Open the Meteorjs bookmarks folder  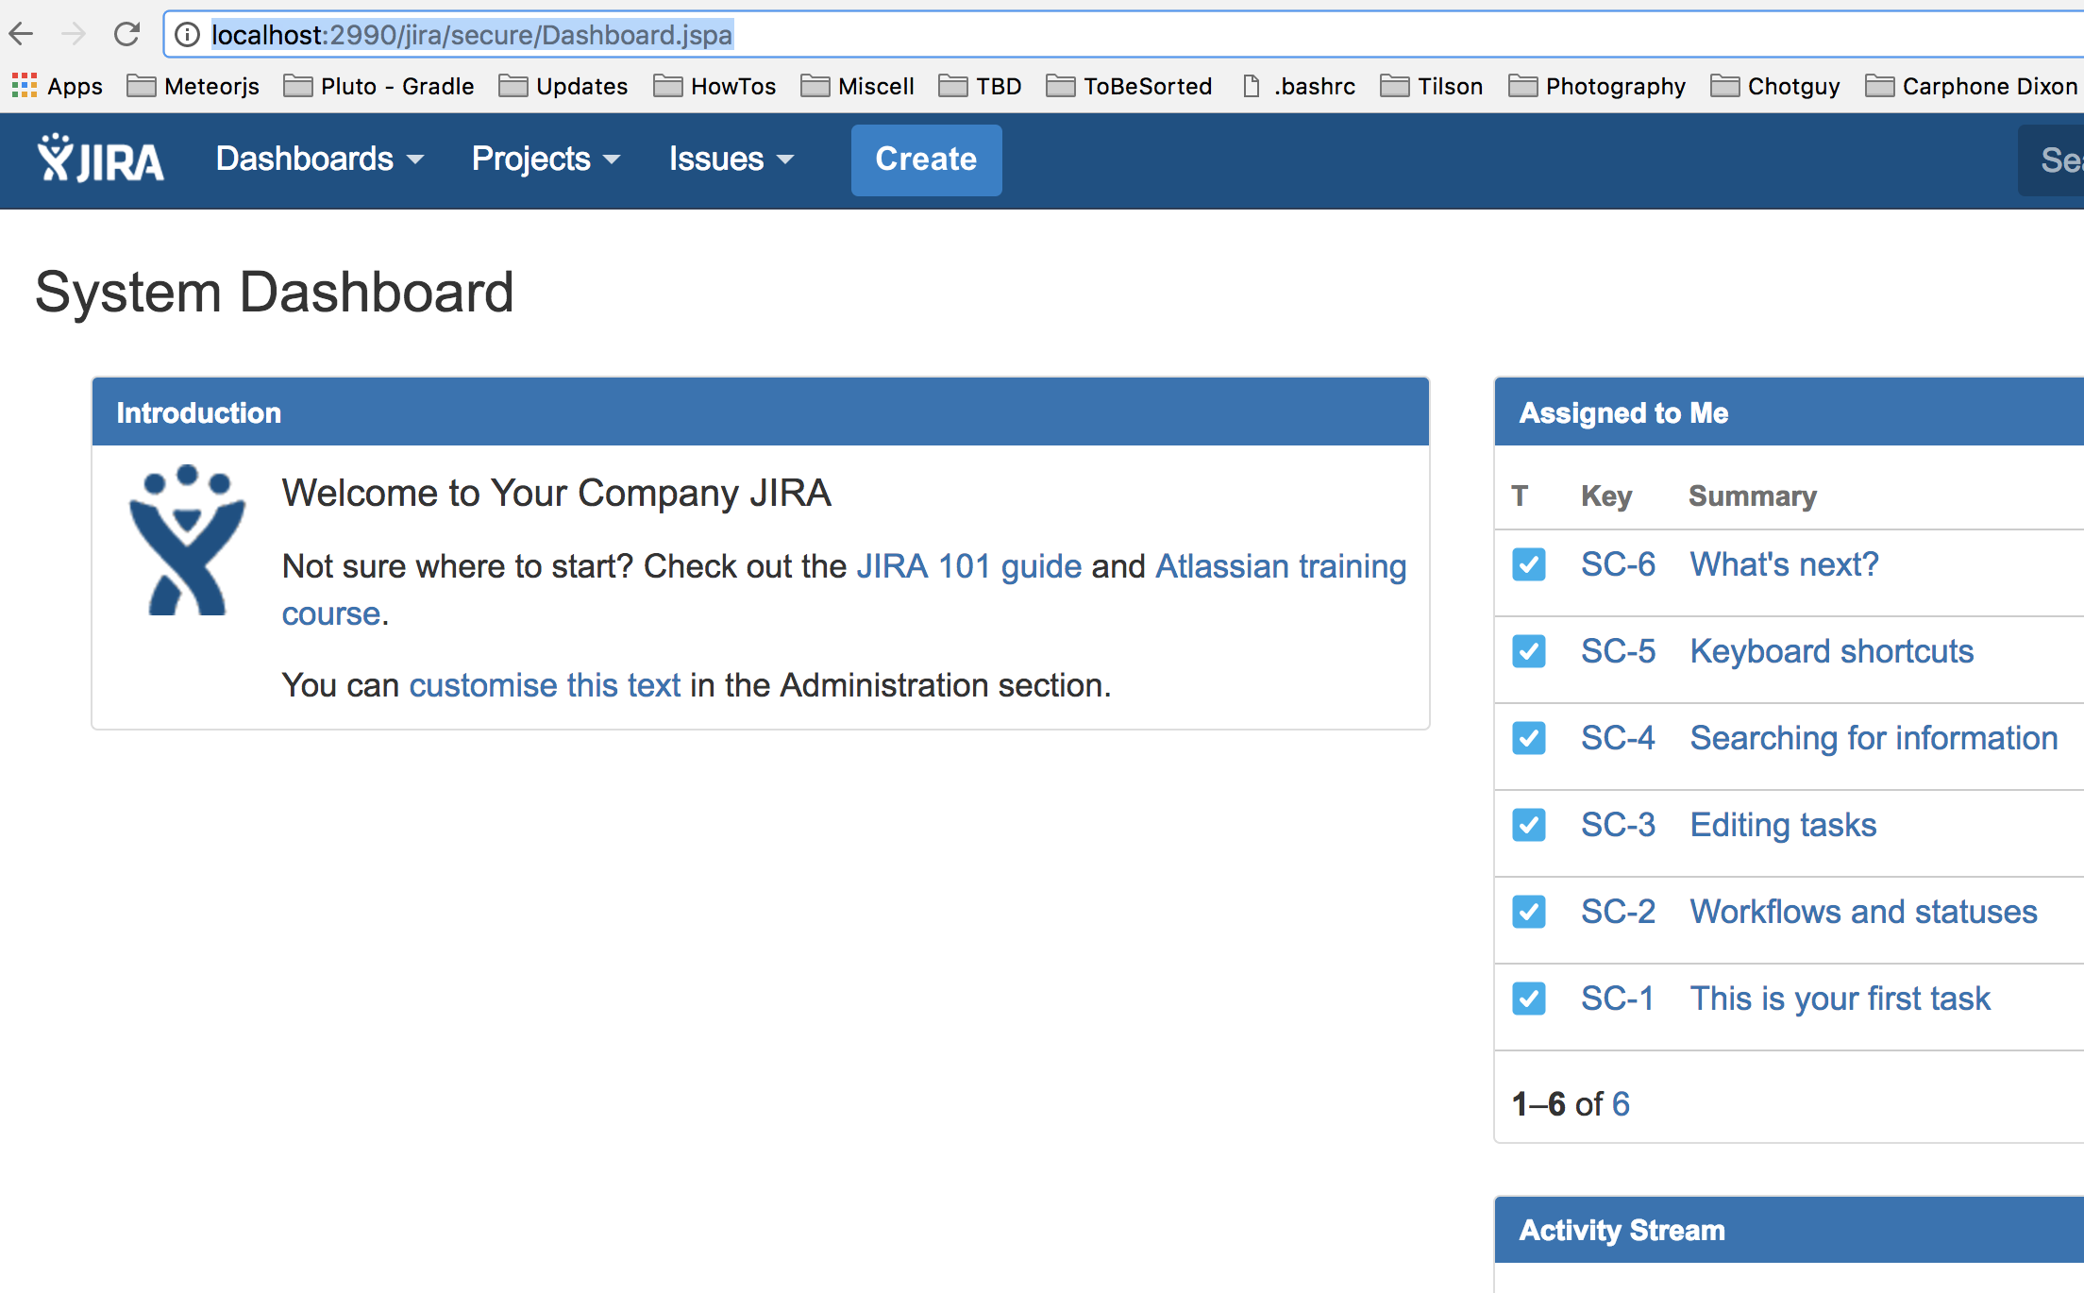[x=193, y=86]
